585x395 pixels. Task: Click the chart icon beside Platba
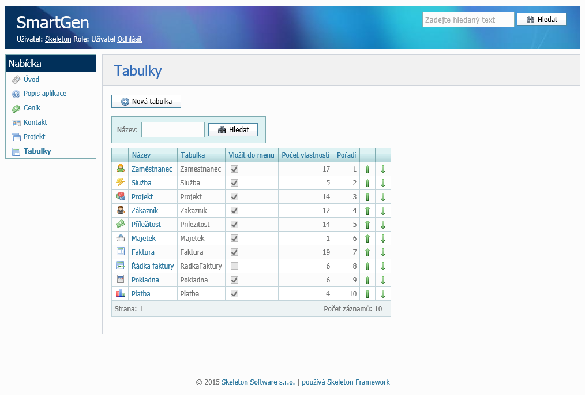click(x=120, y=293)
